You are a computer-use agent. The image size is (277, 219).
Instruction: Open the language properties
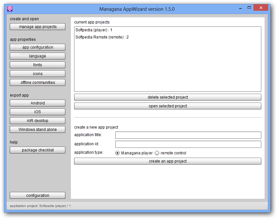[x=38, y=56]
